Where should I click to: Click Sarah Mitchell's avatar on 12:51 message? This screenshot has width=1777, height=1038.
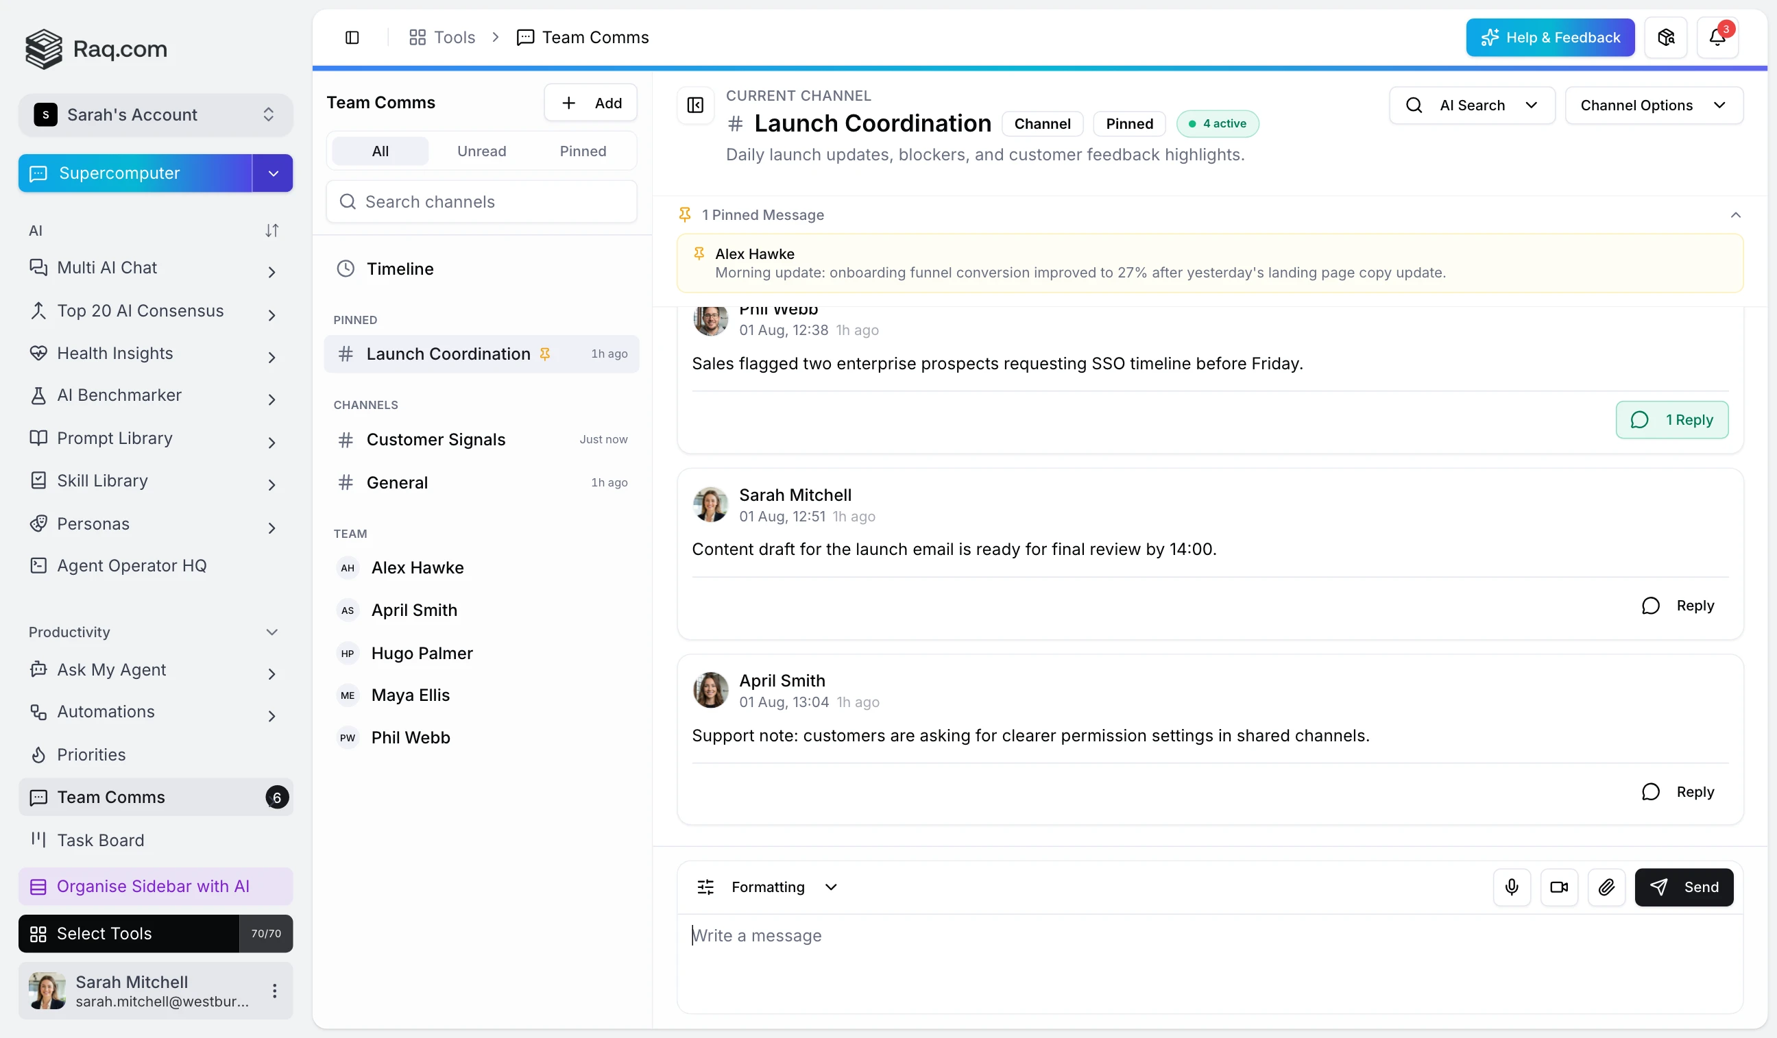(710, 503)
